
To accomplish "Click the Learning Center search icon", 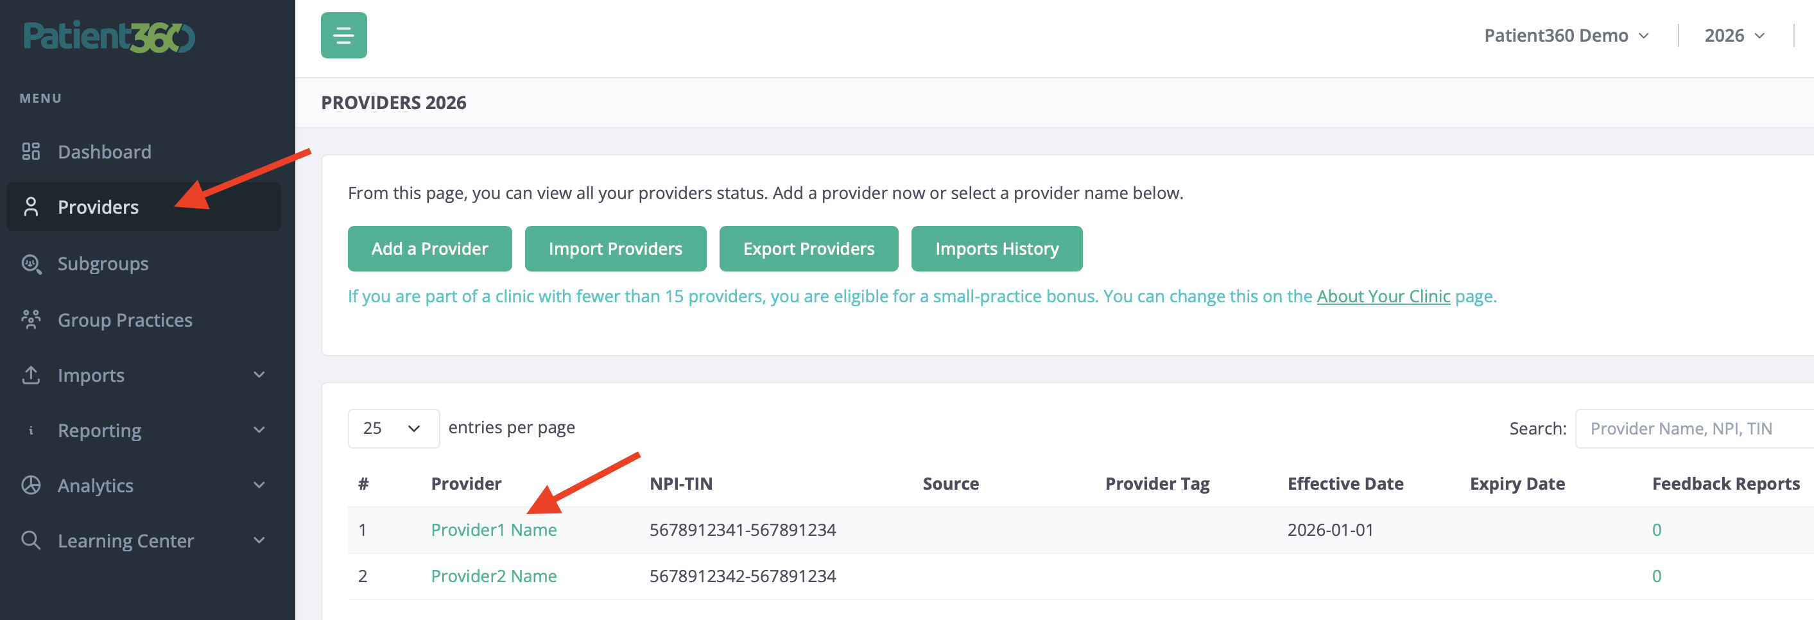I will coord(31,540).
